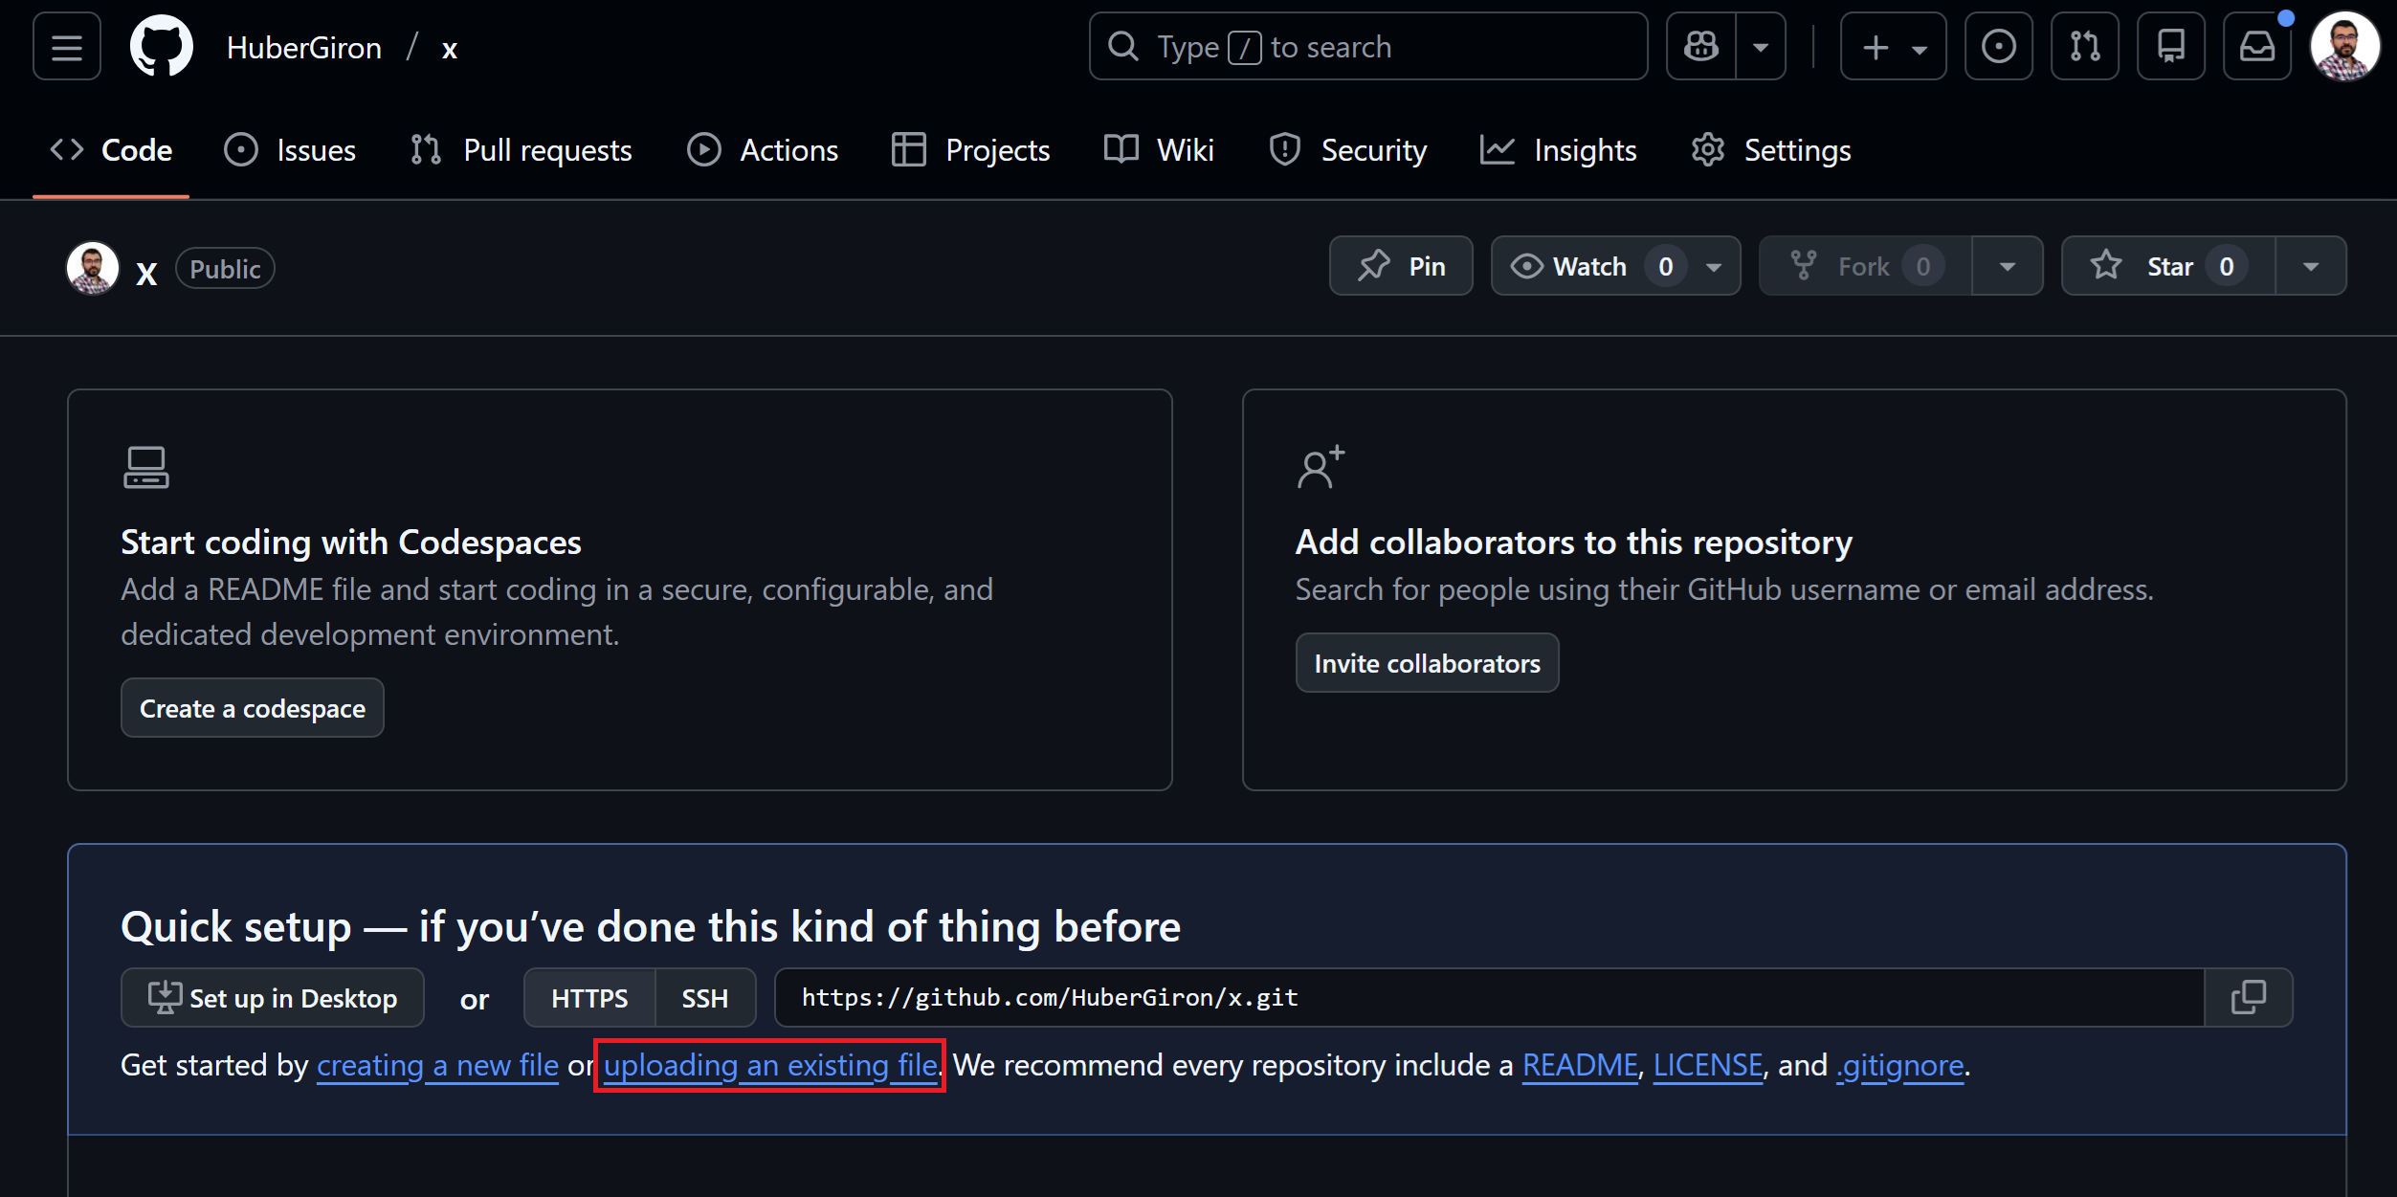Copy the repository URL to clipboard
The height and width of the screenshot is (1197, 2397).
tap(2248, 997)
